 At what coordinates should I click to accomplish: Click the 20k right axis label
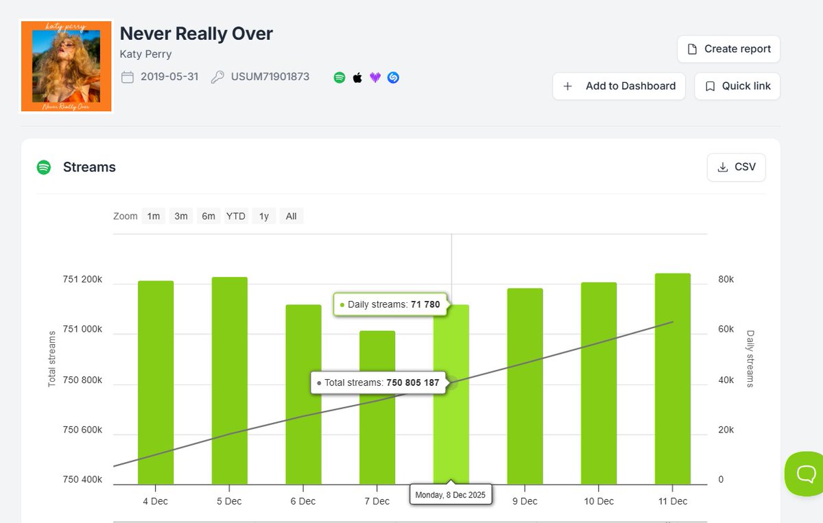coord(726,430)
